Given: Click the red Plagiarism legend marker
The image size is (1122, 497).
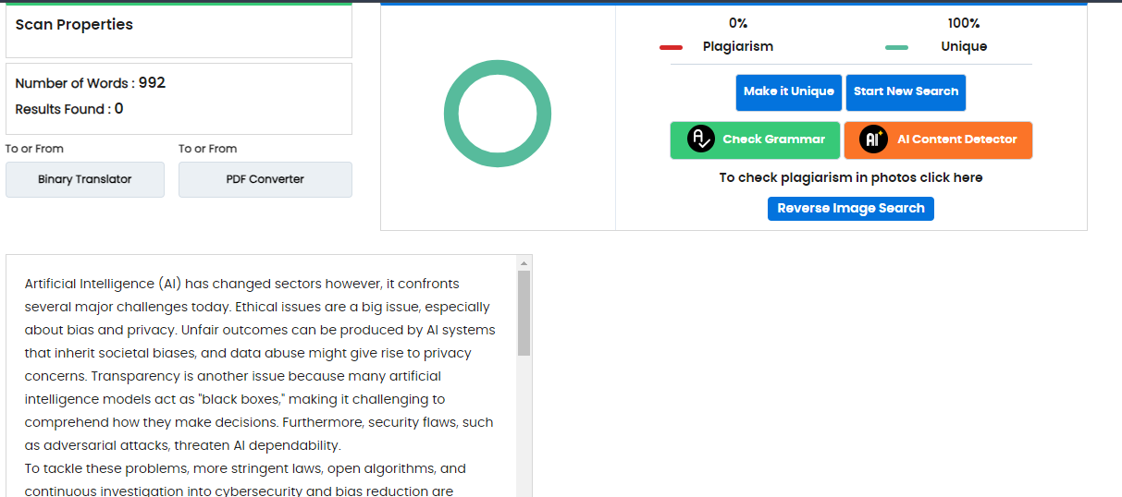Looking at the screenshot, I should coord(671,47).
